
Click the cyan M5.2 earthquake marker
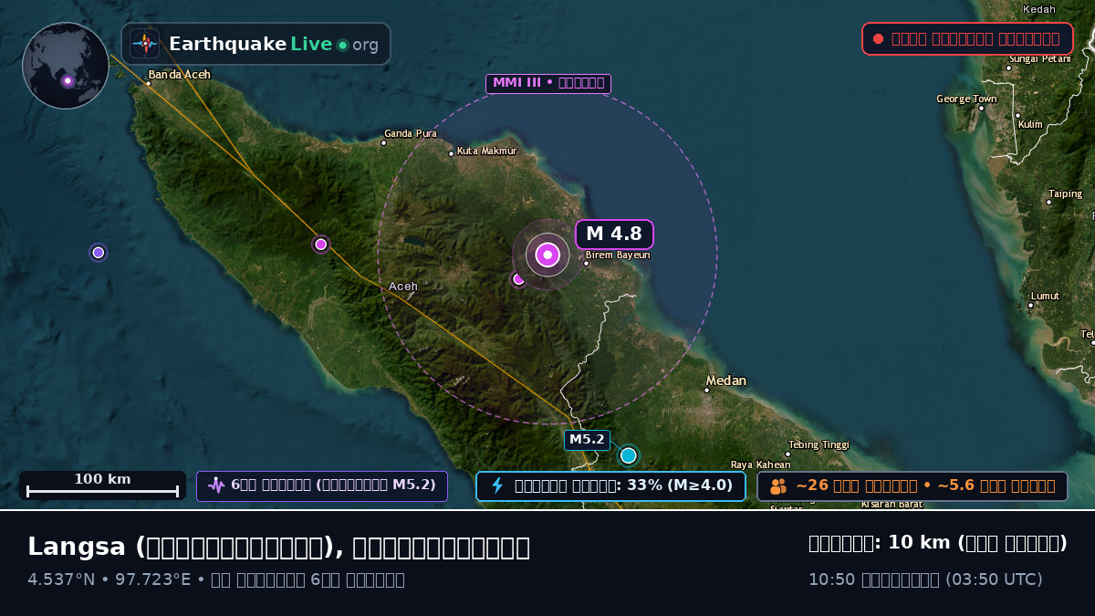628,455
